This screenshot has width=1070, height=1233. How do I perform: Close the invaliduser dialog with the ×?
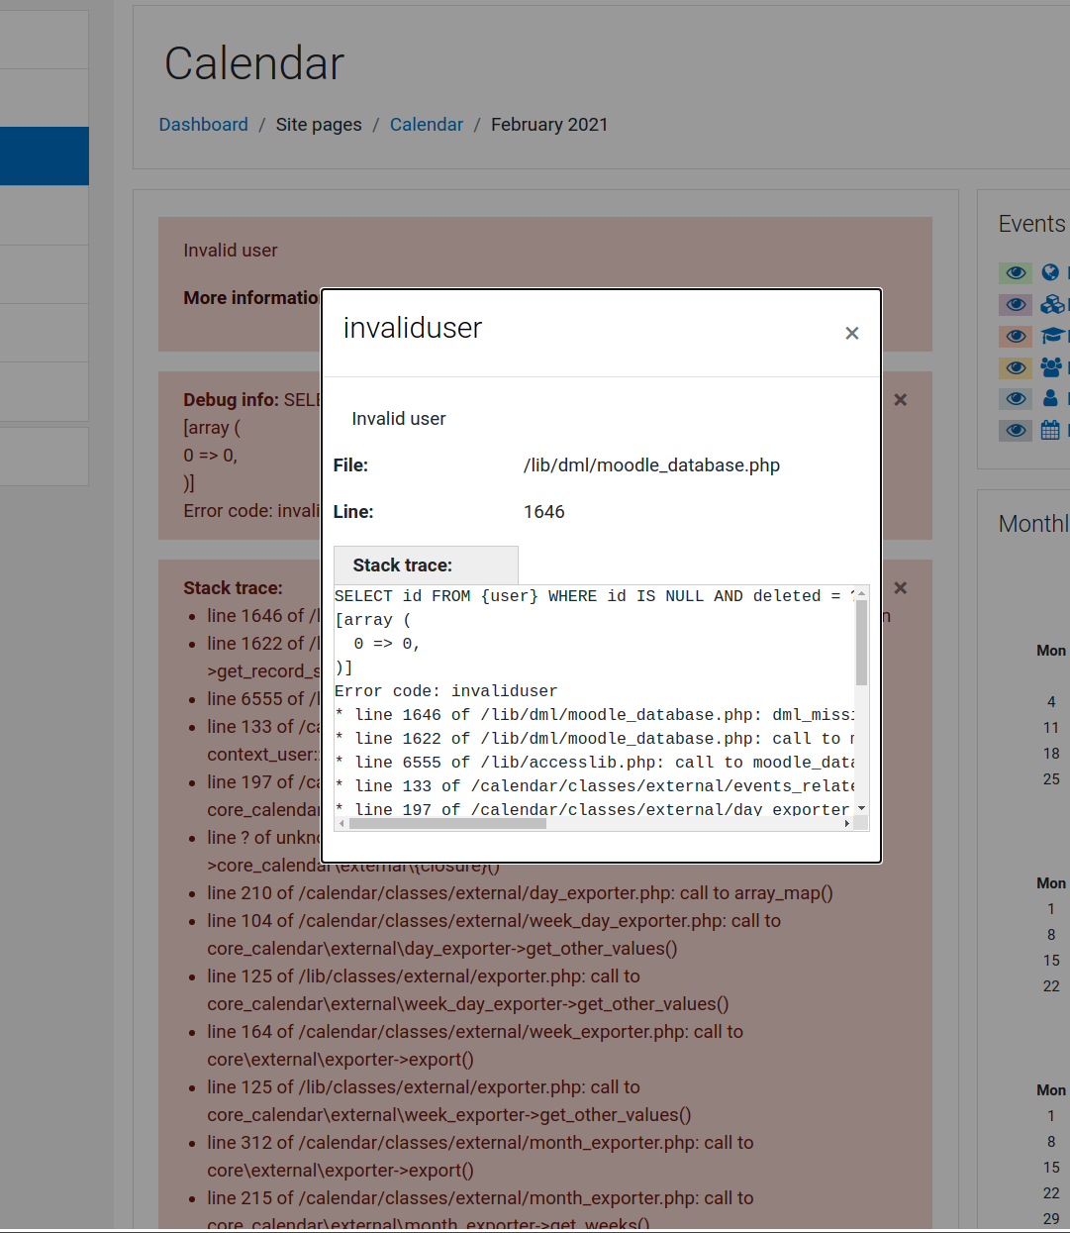pos(851,334)
